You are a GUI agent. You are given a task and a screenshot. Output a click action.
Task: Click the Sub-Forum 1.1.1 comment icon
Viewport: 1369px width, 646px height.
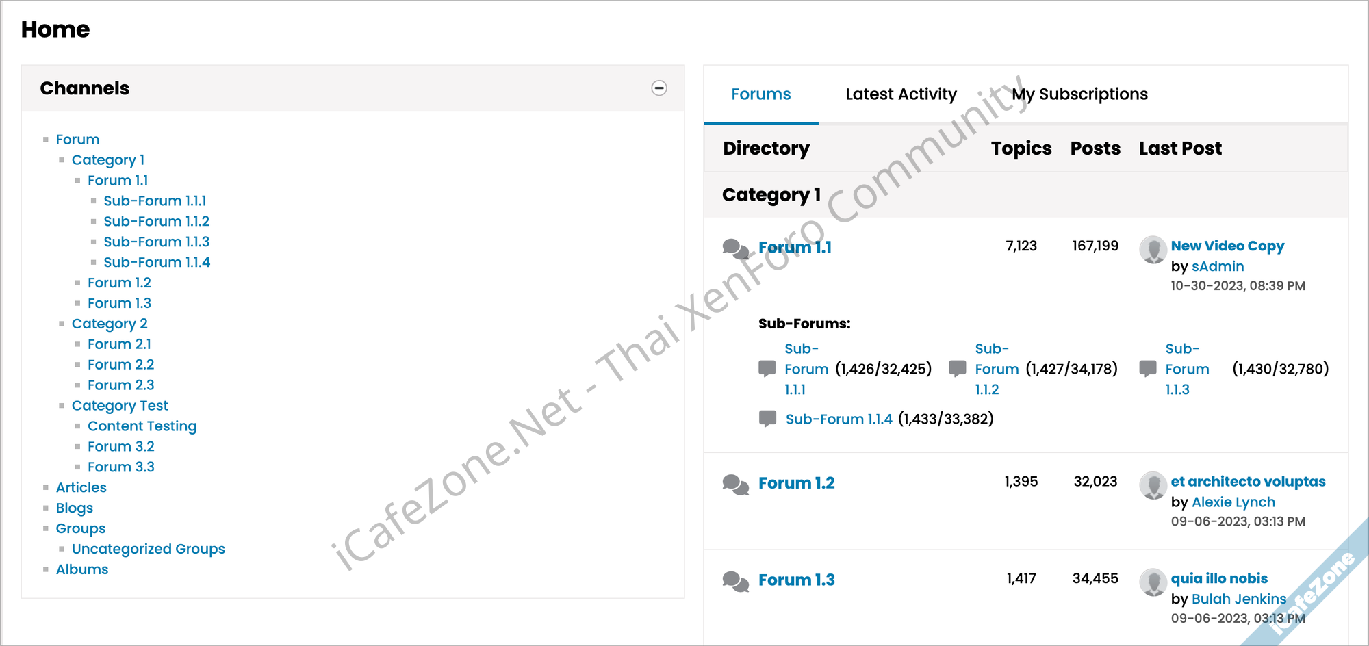767,370
